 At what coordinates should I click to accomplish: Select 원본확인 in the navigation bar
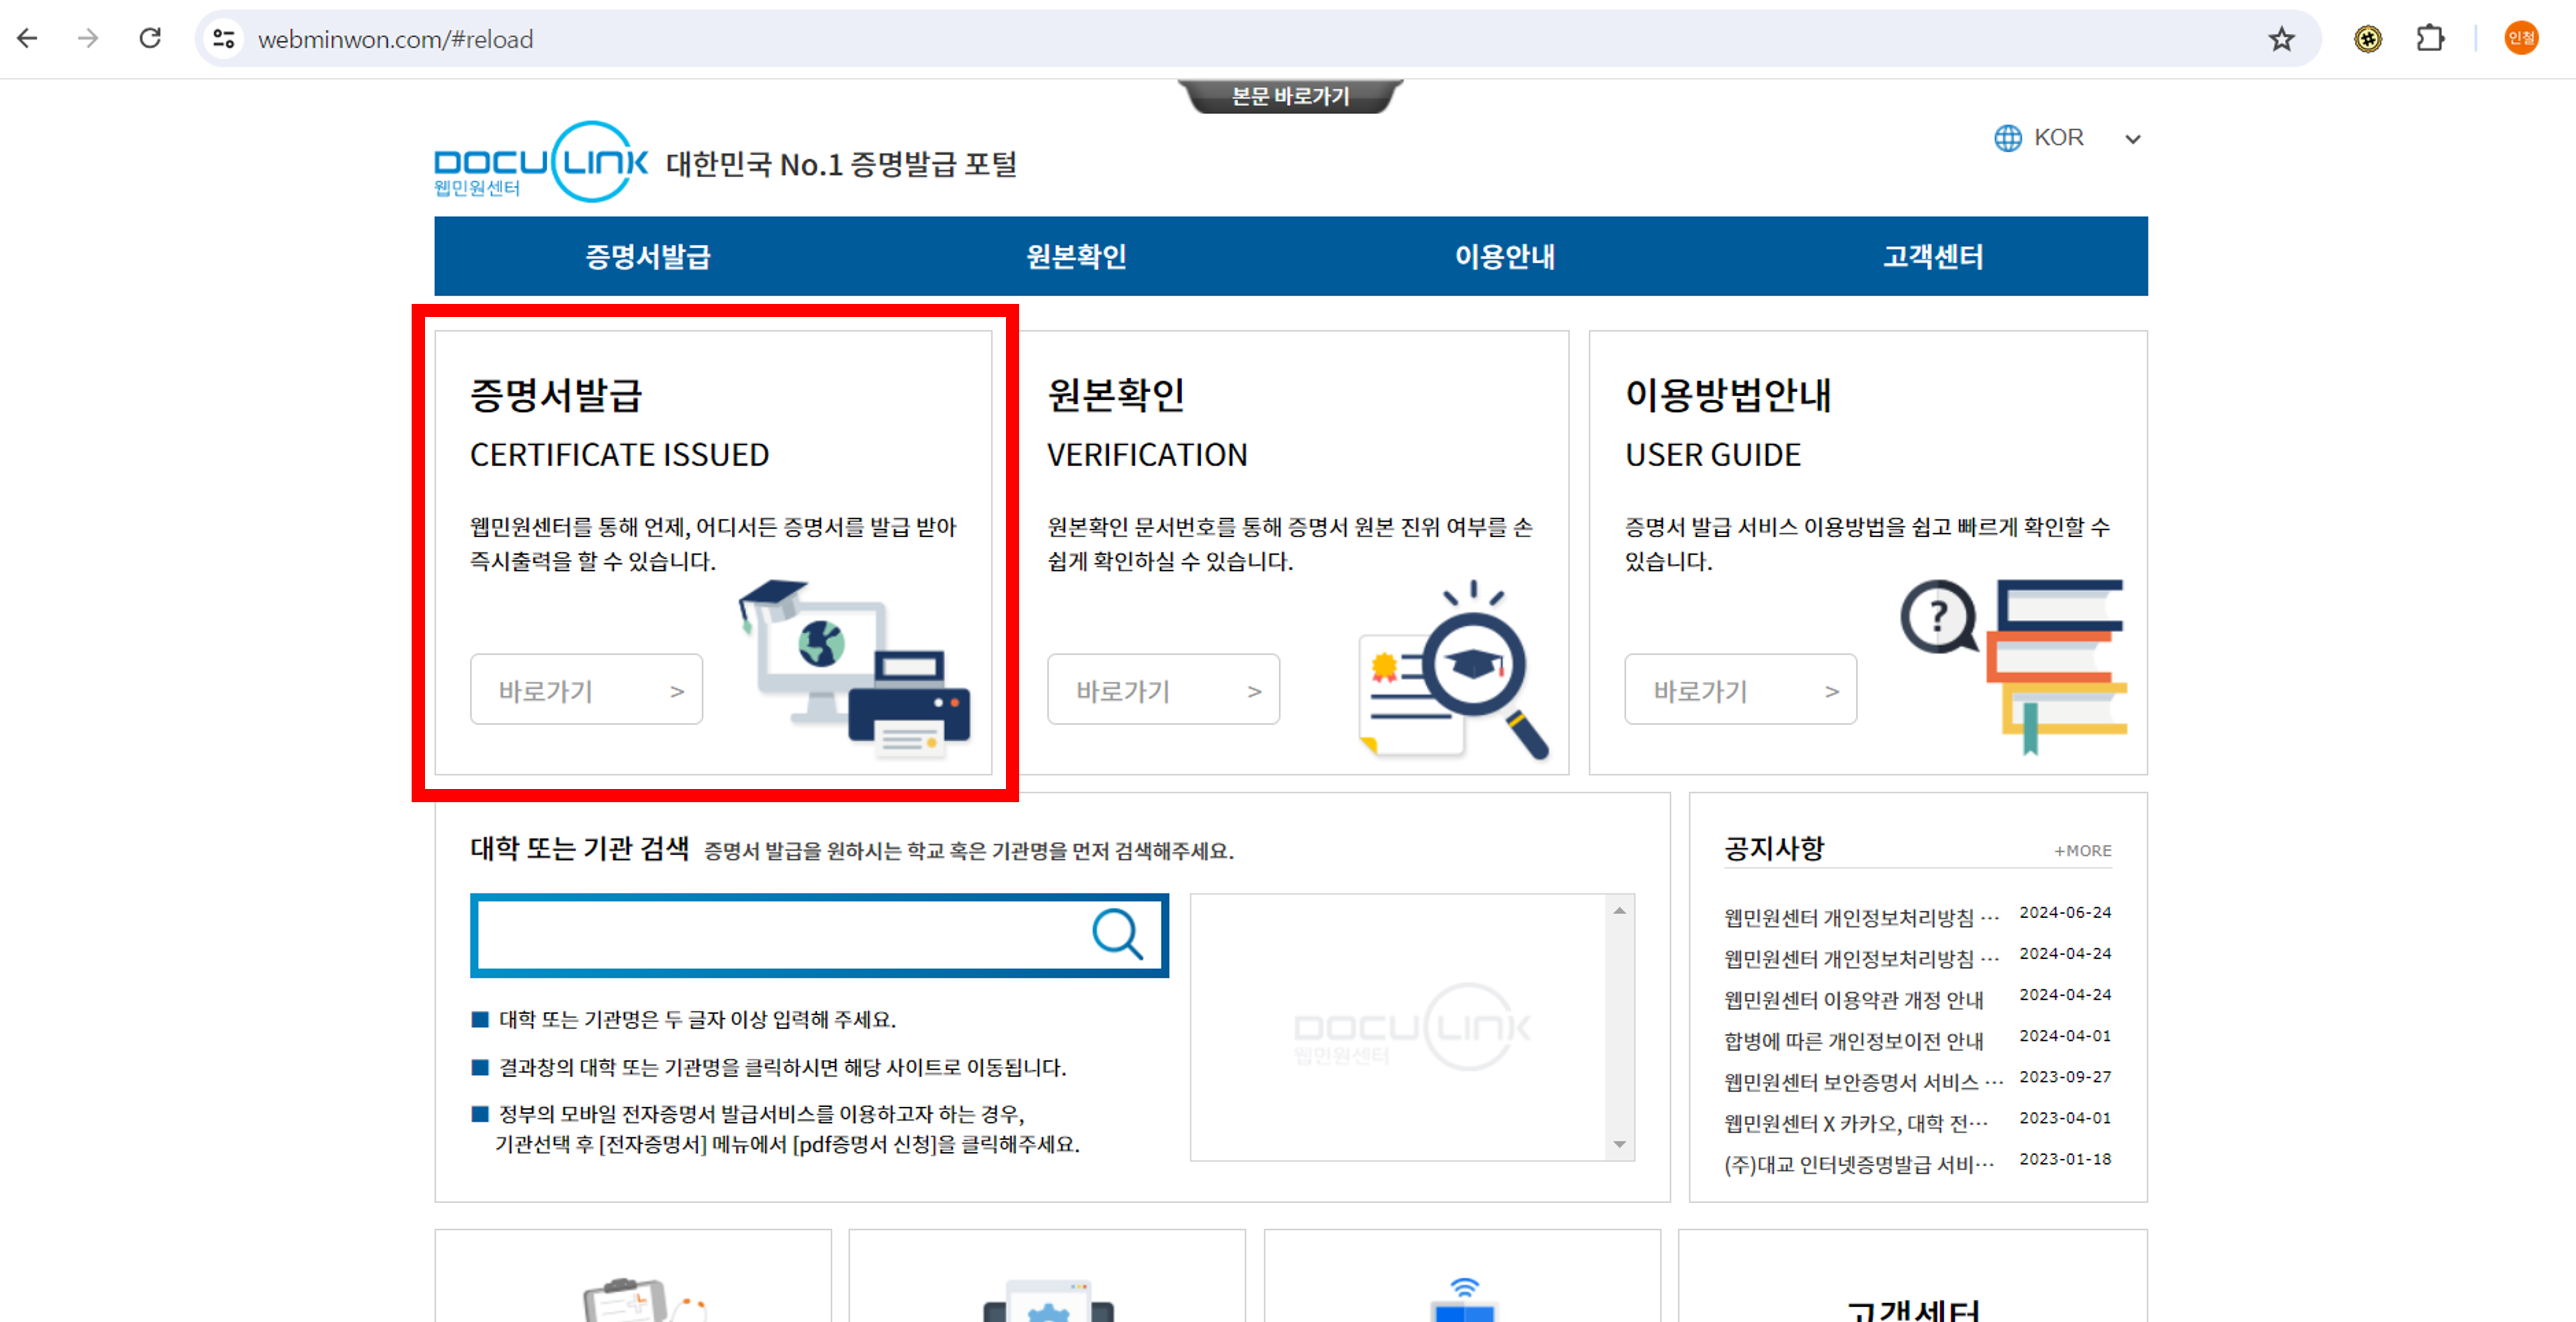tap(1076, 256)
